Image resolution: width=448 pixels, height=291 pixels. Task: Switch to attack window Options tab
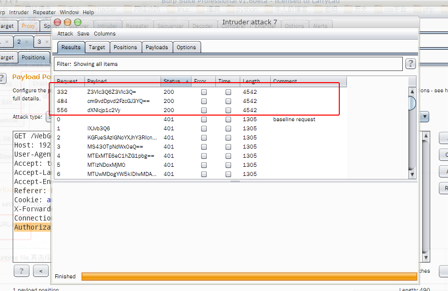click(x=186, y=47)
